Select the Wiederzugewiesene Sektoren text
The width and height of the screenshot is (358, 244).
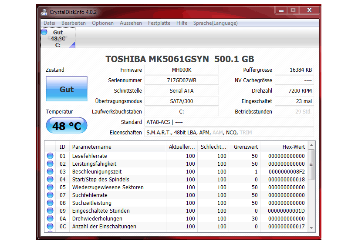tap(108, 187)
